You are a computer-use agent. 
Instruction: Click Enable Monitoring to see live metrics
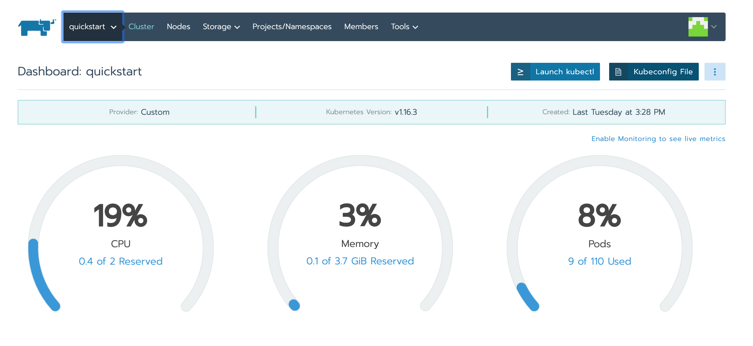(x=658, y=138)
